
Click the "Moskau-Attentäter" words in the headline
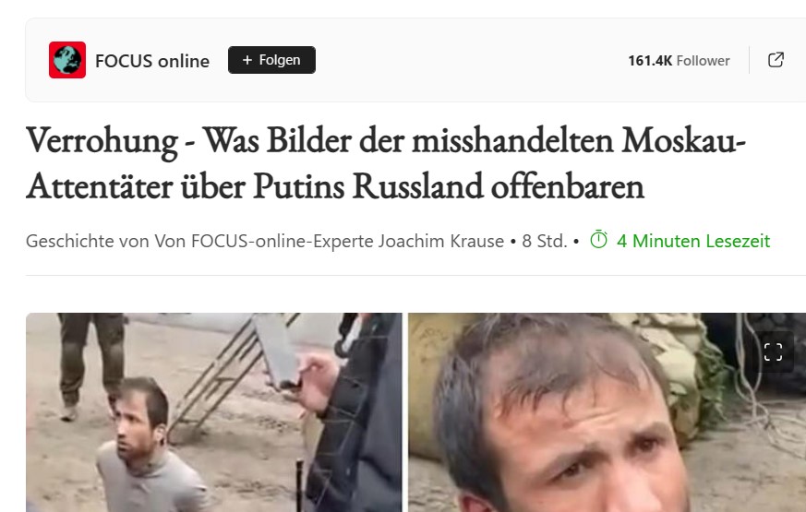[x=386, y=163]
